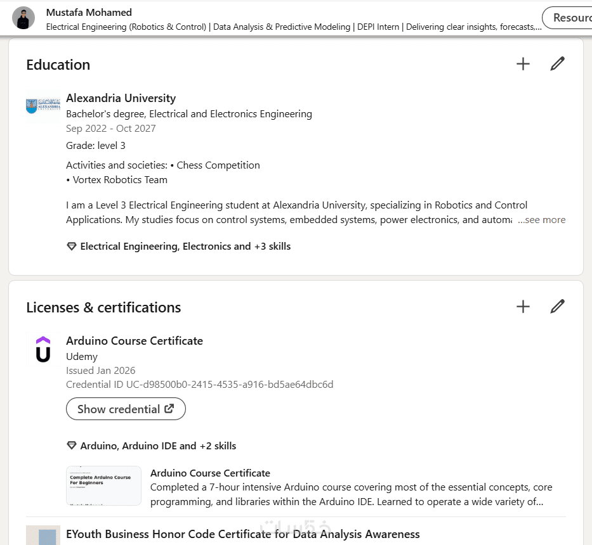Image resolution: width=592 pixels, height=545 pixels.
Task: Edit the Licenses & certifications section
Action: pos(557,307)
